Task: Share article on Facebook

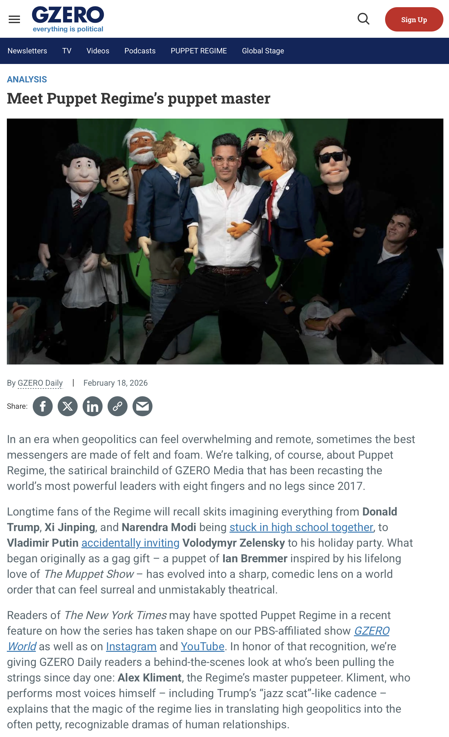Action: click(43, 406)
